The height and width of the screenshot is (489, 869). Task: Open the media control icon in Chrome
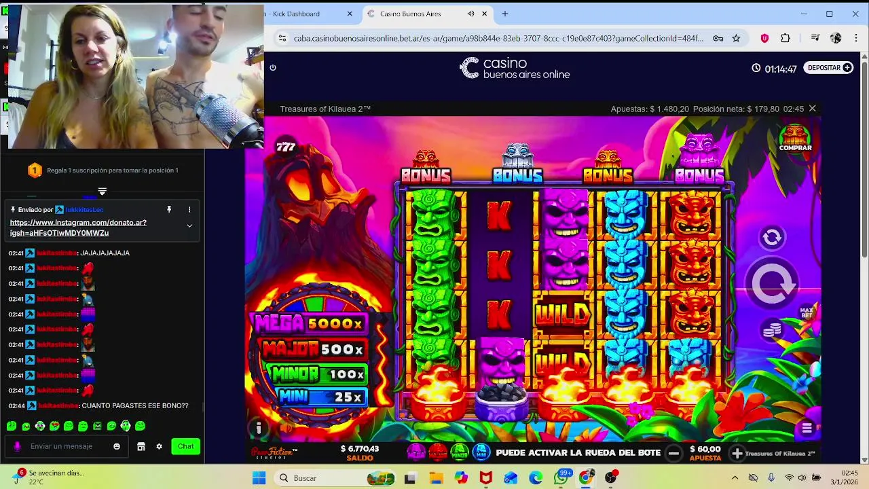815,39
